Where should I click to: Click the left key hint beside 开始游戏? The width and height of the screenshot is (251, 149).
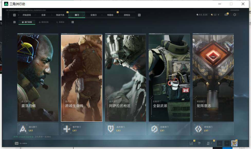[14, 15]
